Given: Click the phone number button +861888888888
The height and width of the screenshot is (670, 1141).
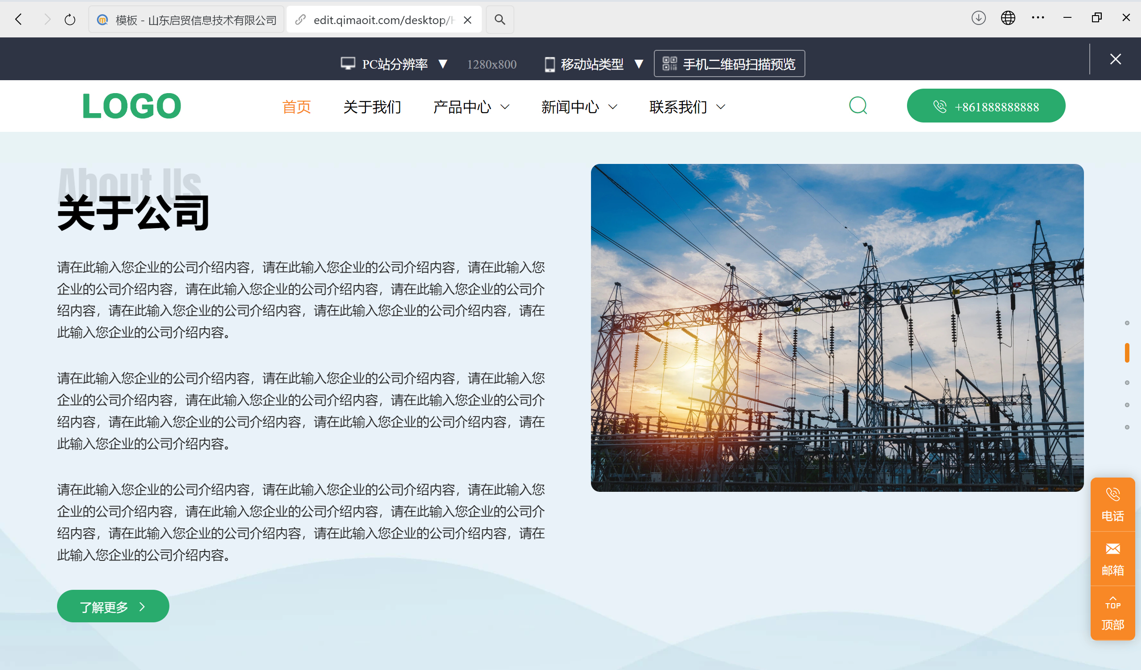Looking at the screenshot, I should point(986,106).
